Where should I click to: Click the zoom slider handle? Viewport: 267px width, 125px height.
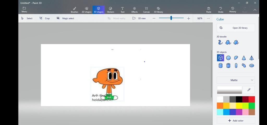coord(171,18)
